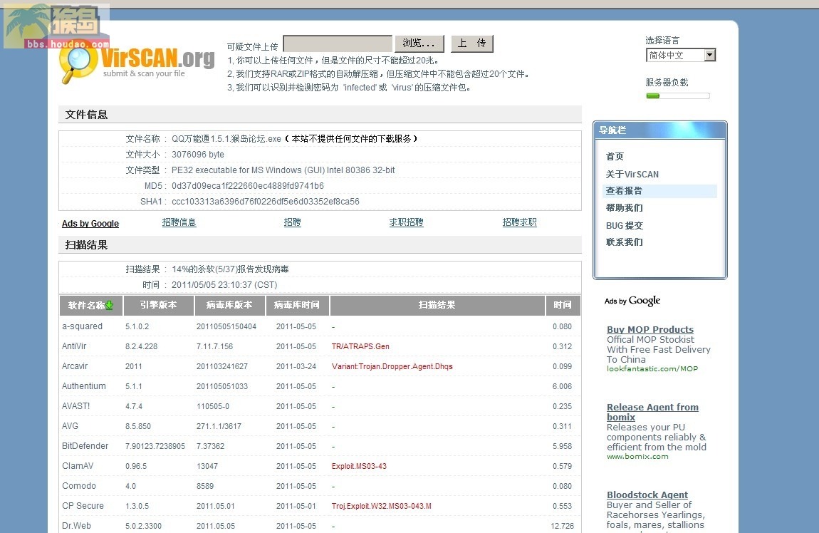The image size is (819, 533).
Task: Click AVG virus database version 271.1.1/3617
Action: (219, 426)
